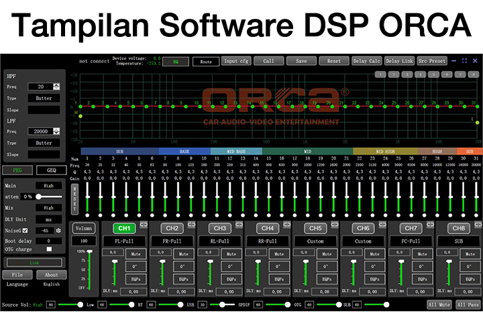Select channel CH3
Screen dimensions: 483x322
[220, 228]
